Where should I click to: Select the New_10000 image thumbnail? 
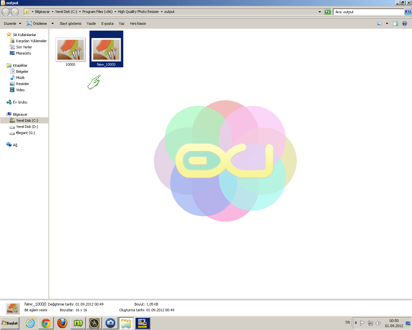tap(106, 49)
